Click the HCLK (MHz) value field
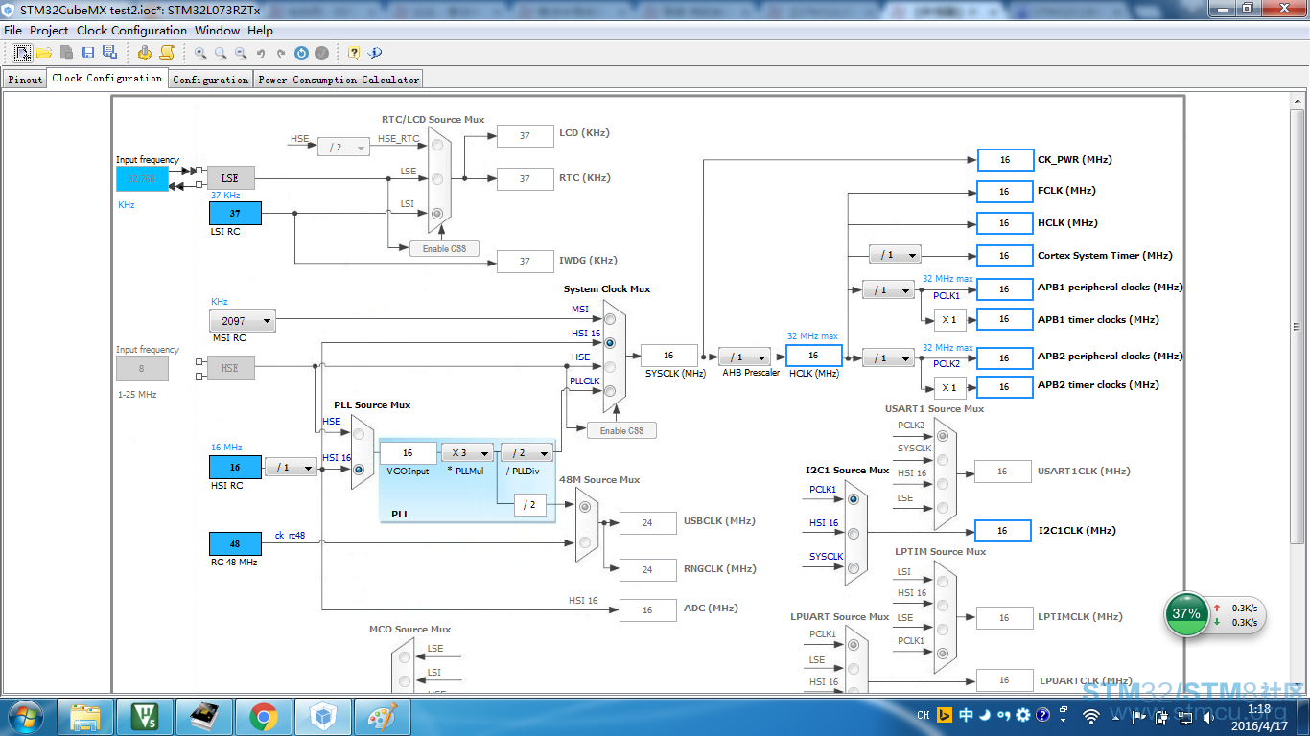This screenshot has height=736, width=1310. pos(813,356)
